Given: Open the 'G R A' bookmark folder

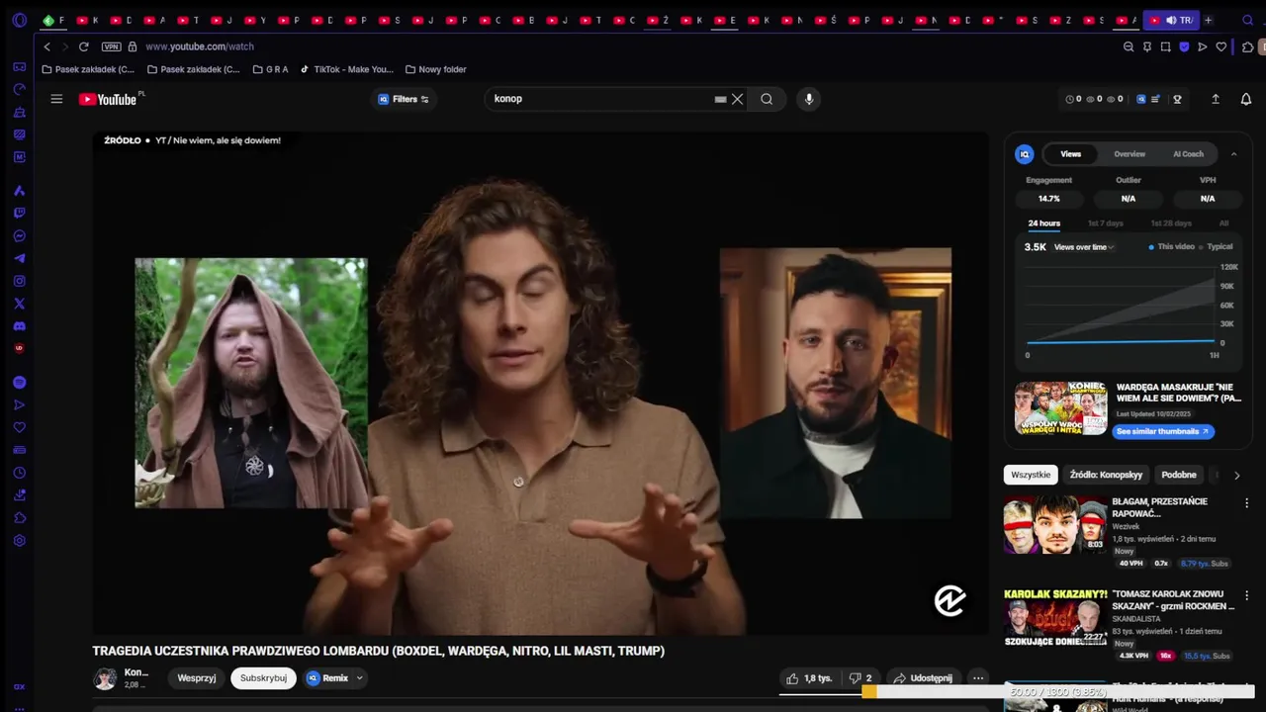Looking at the screenshot, I should 271,69.
